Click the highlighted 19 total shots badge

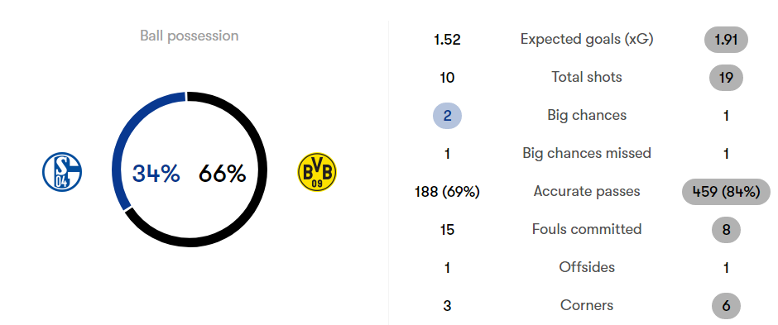pyautogui.click(x=726, y=78)
